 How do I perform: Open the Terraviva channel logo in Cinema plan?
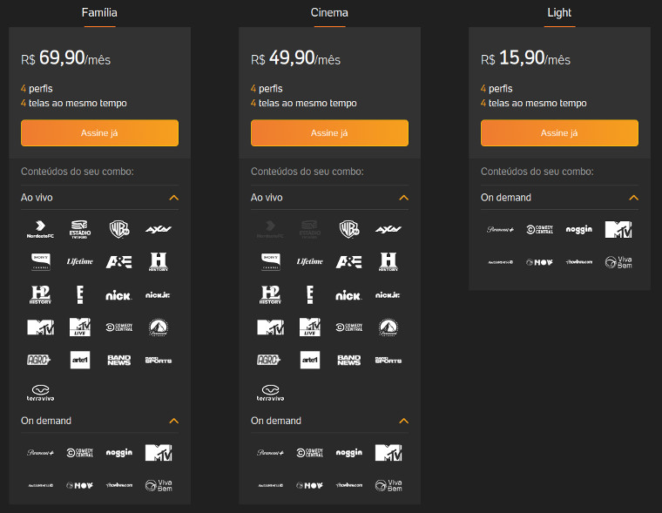[x=270, y=393]
